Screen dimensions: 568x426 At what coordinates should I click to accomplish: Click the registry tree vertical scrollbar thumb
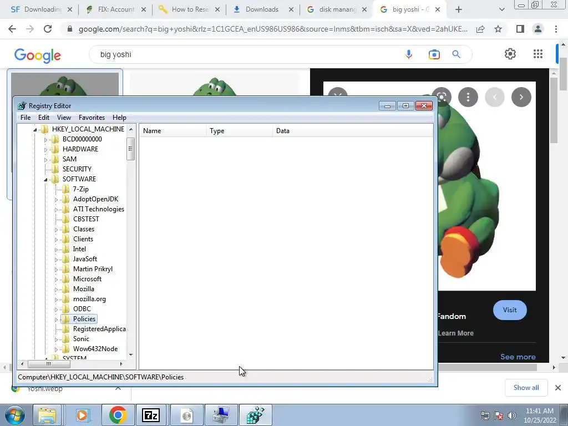(131, 149)
